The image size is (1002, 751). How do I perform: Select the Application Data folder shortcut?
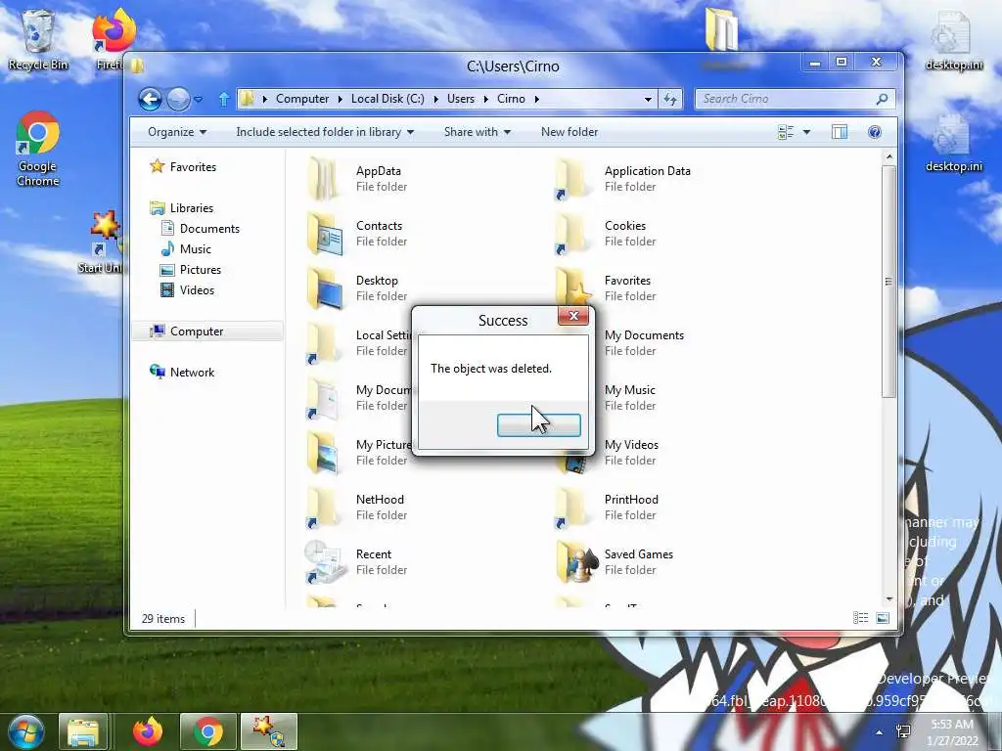[x=571, y=179]
